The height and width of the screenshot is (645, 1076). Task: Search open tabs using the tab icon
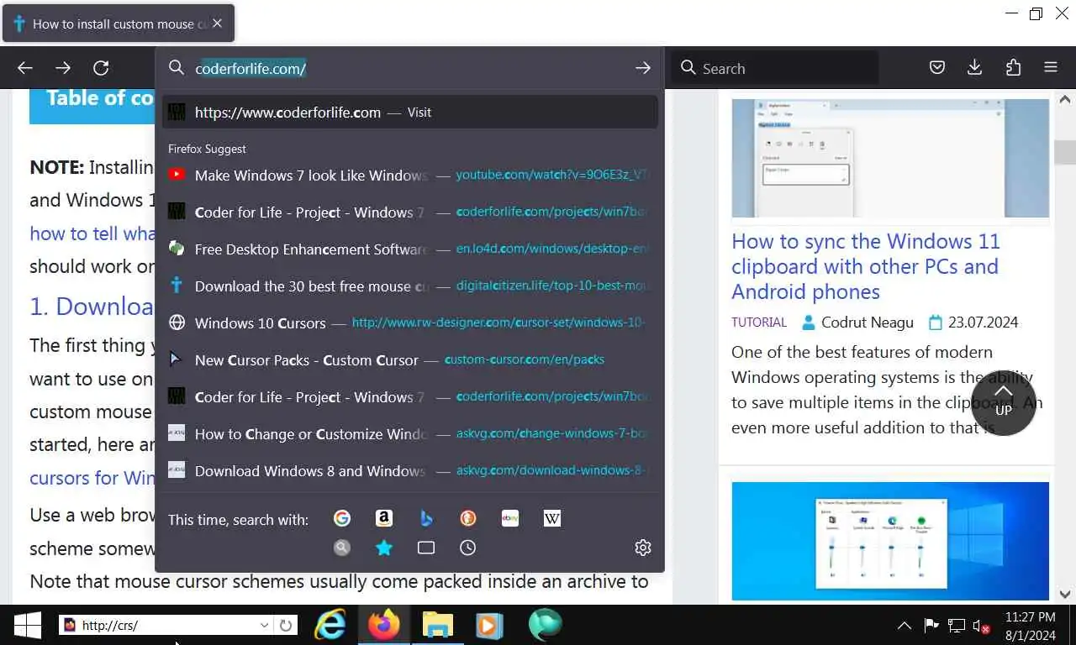point(426,548)
